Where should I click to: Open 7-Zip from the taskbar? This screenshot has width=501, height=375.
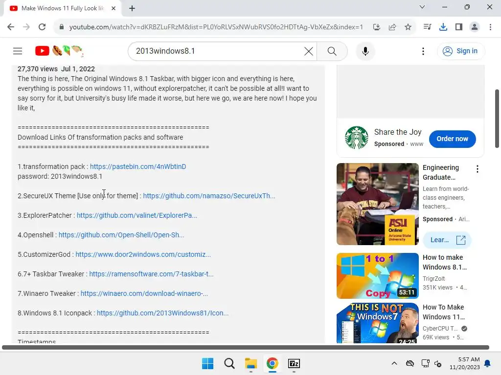(x=294, y=363)
